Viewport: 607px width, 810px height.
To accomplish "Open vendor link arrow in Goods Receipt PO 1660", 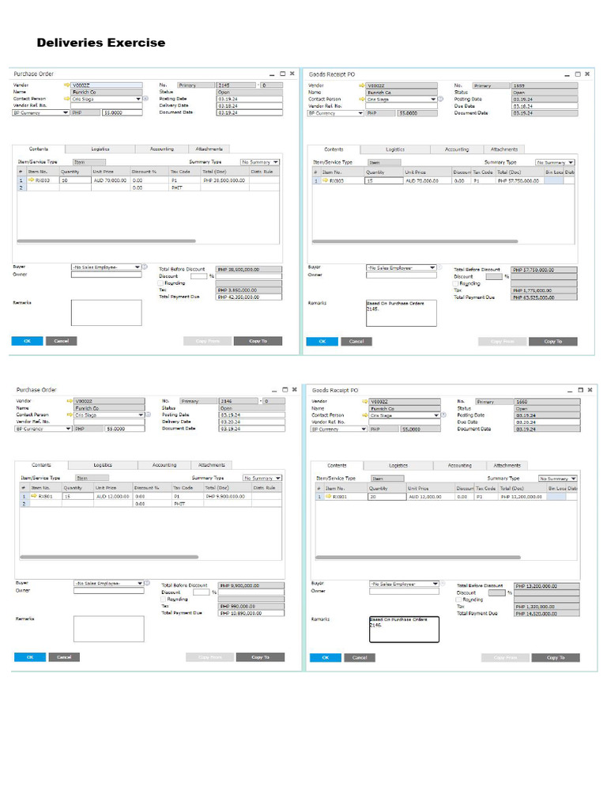I will tap(365, 401).
